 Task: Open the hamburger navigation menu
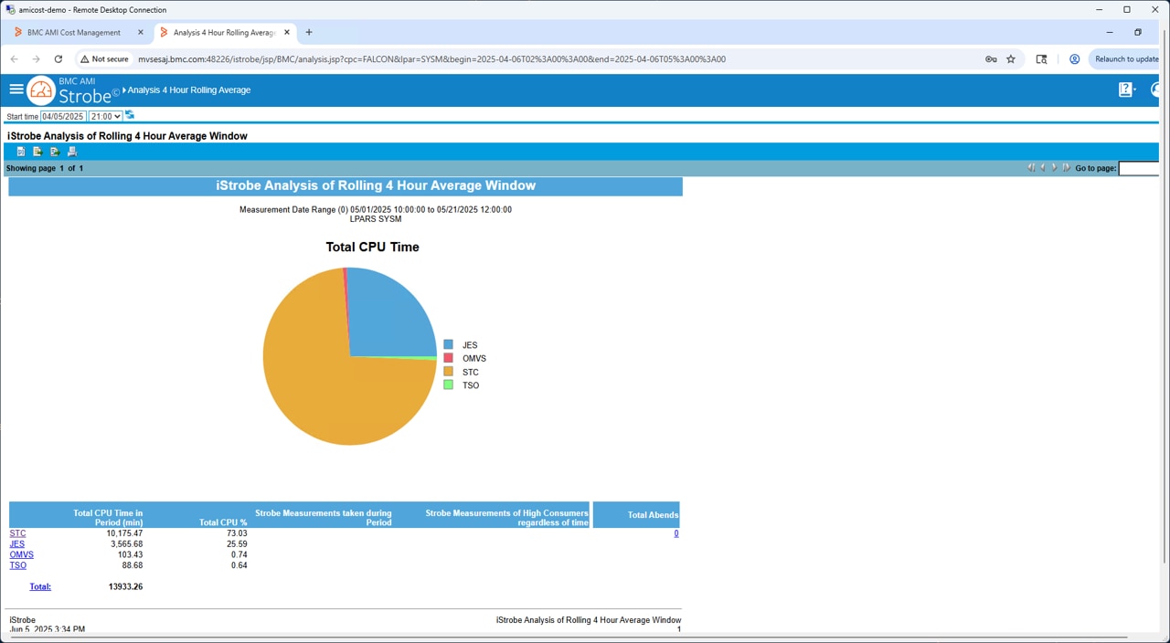coord(16,89)
